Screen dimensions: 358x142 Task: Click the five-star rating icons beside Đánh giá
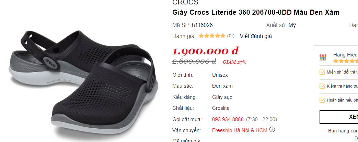click(x=212, y=36)
